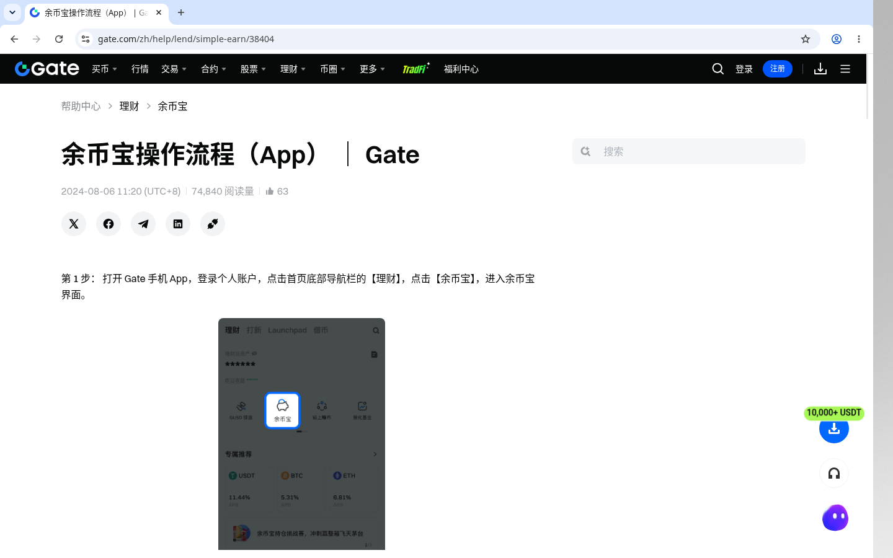Expand 币圈 dropdown menu
Screen dimensions: 893x558
(333, 69)
